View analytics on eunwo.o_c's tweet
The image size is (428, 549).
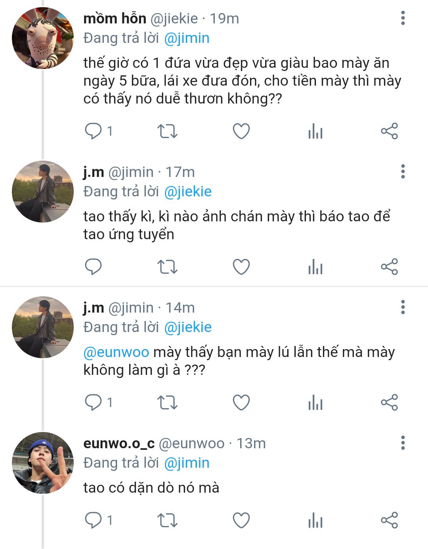[x=315, y=520]
